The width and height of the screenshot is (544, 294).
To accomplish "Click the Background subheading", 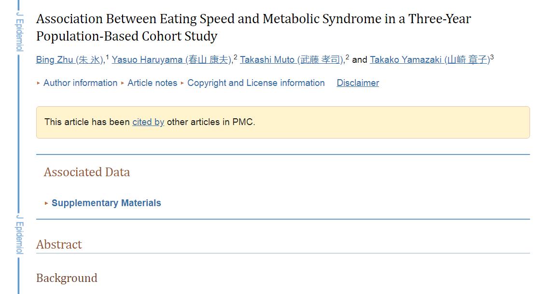I will (x=67, y=278).
